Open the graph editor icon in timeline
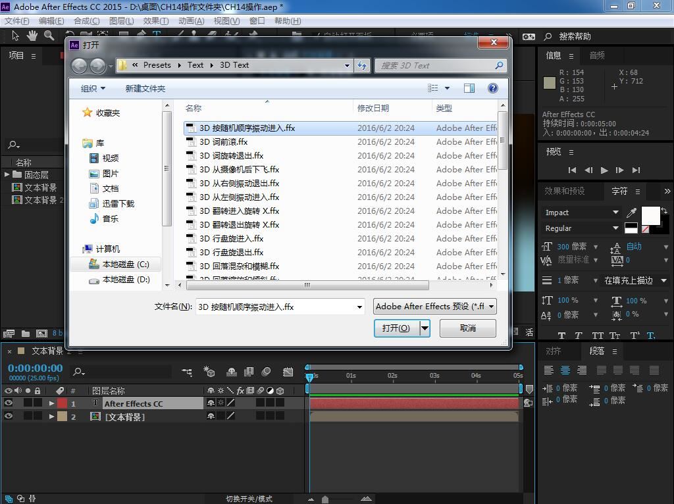 tap(288, 372)
